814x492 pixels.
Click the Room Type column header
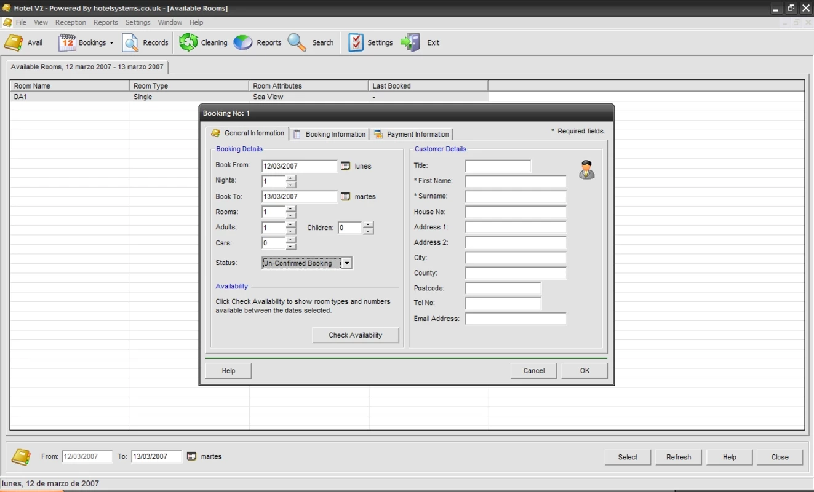point(189,86)
